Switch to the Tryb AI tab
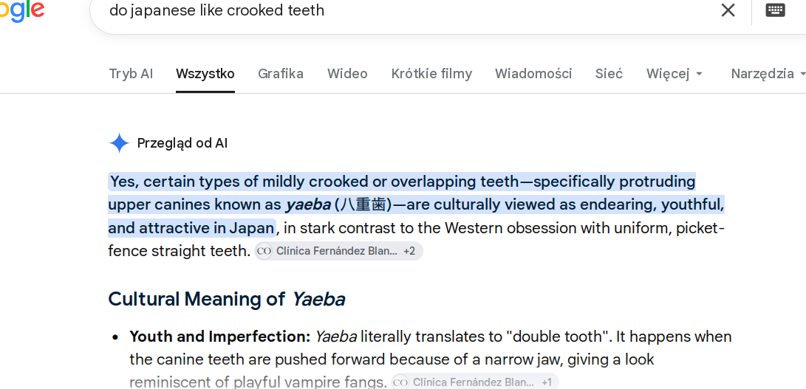The image size is (806, 389). point(131,74)
